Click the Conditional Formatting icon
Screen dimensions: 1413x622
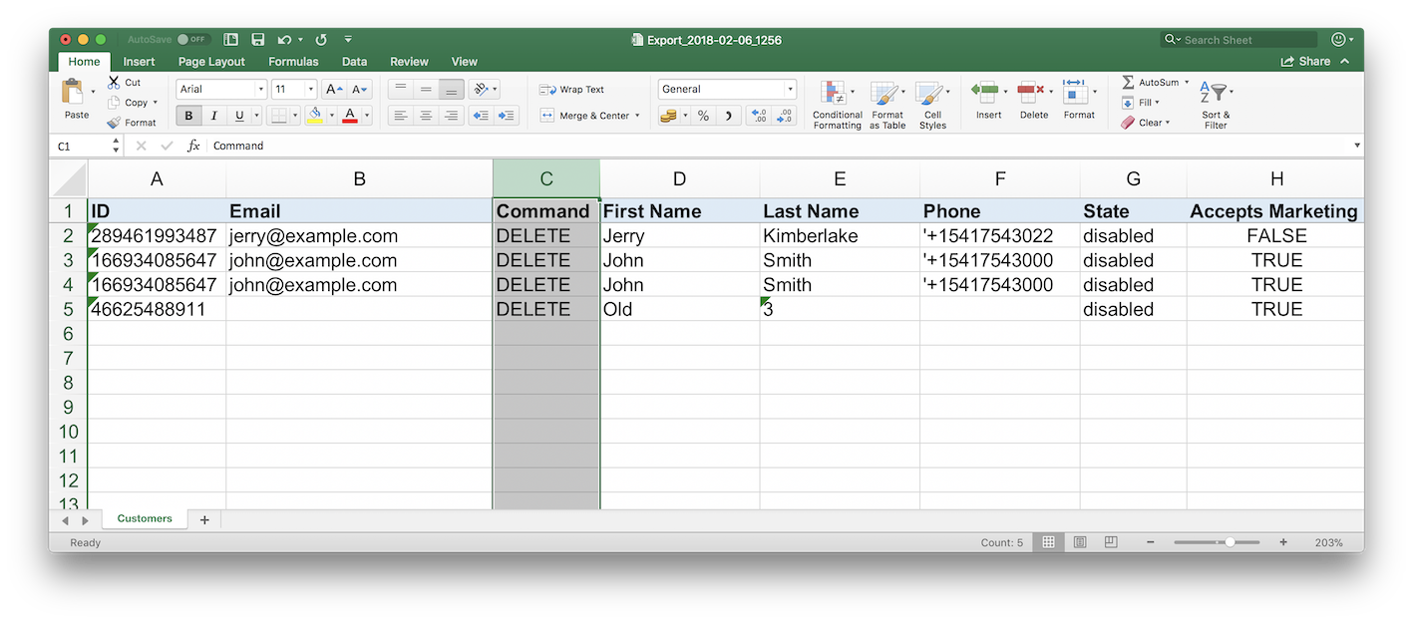(834, 95)
